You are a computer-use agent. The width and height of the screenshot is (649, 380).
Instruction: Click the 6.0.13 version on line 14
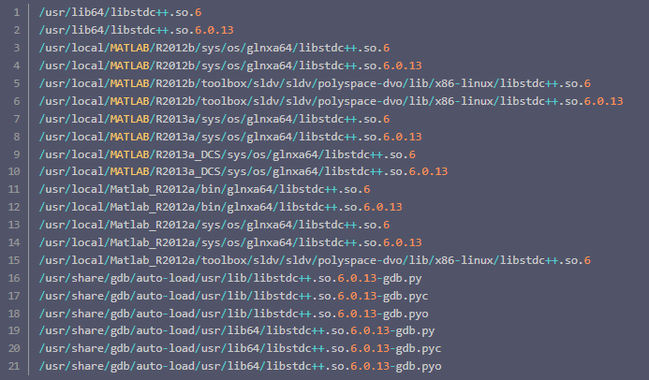pos(403,242)
